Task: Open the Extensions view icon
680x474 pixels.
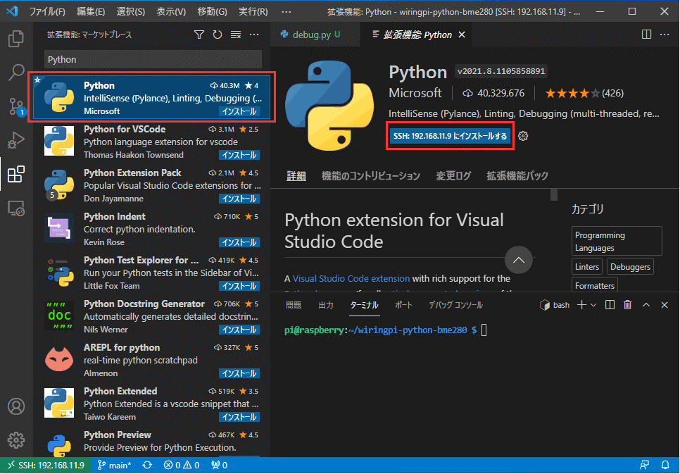Action: click(16, 174)
